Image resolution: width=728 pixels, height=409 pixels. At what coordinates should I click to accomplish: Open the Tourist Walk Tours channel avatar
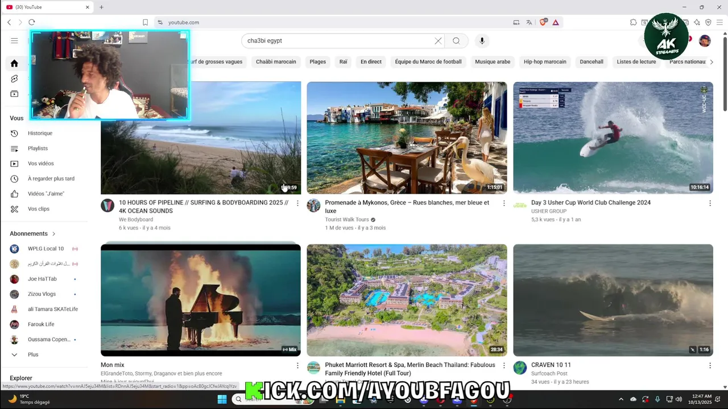(x=313, y=206)
